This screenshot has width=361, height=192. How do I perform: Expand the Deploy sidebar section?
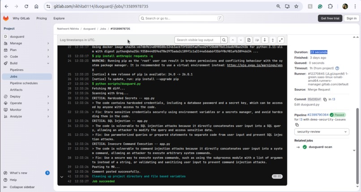pos(27,96)
